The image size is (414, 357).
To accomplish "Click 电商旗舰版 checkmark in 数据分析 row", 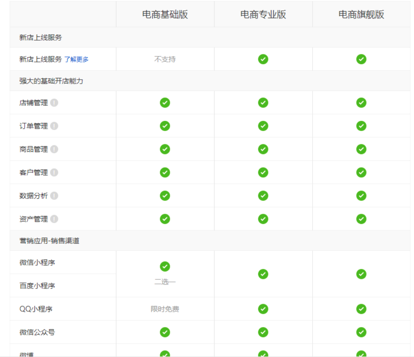I will pos(361,196).
